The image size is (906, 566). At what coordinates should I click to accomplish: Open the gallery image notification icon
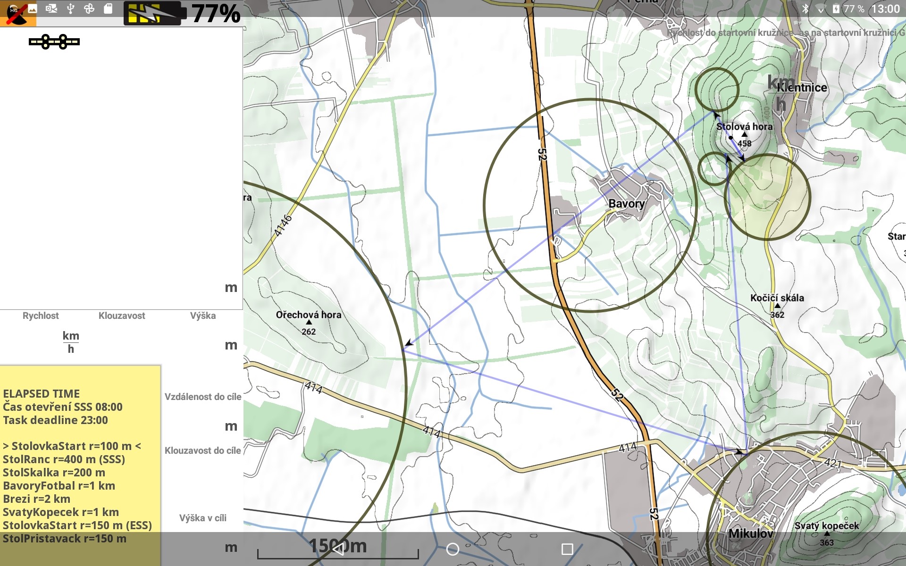pos(33,8)
